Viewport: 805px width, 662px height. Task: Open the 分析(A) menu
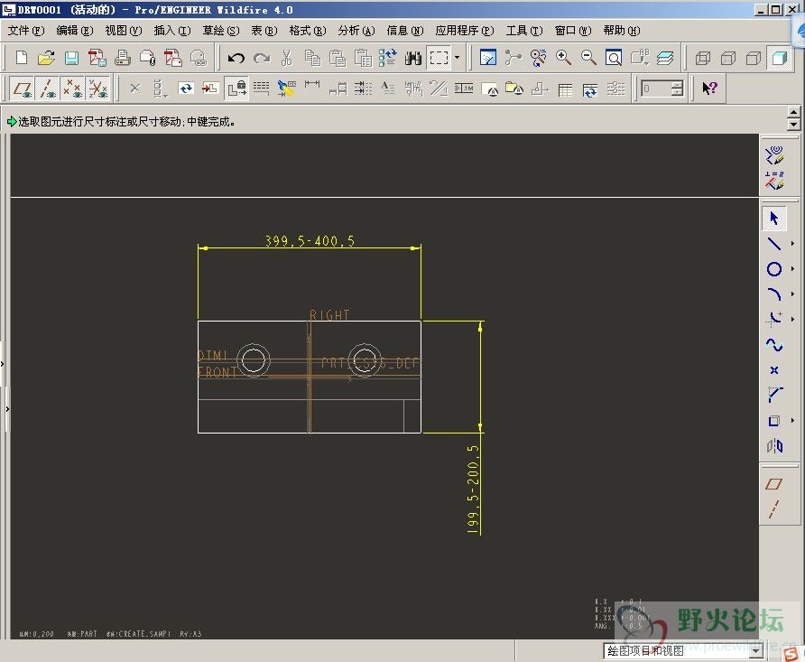pos(356,31)
